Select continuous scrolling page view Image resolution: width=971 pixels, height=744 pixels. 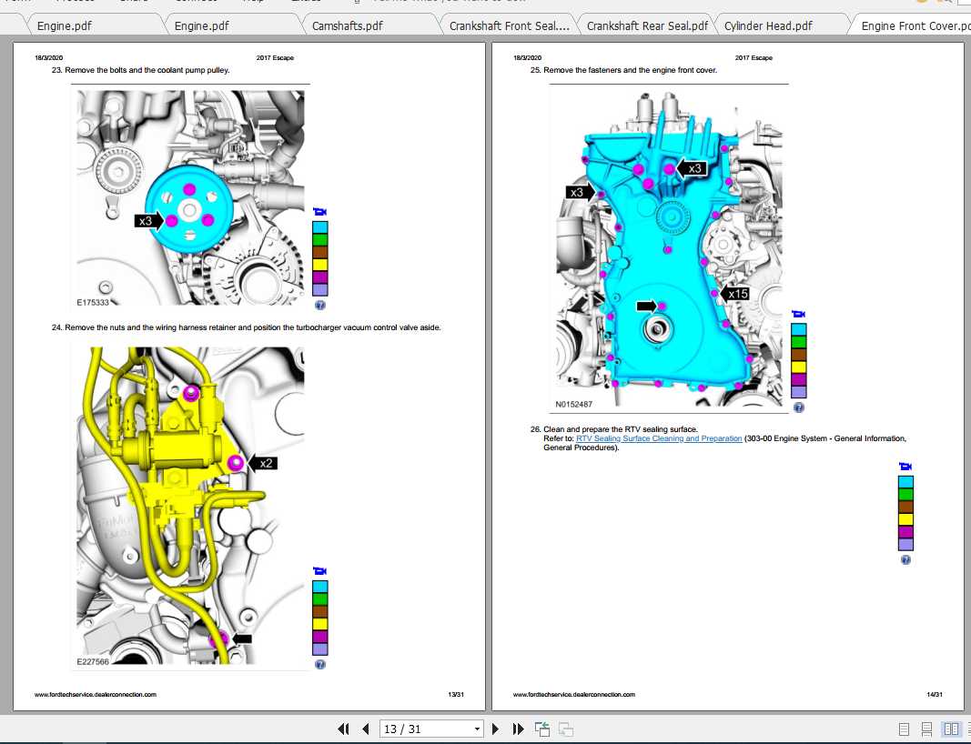(926, 729)
